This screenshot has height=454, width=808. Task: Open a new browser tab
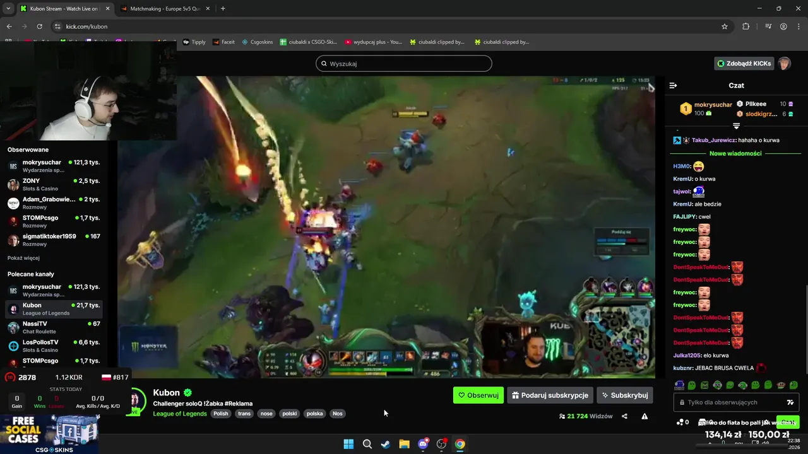(223, 8)
